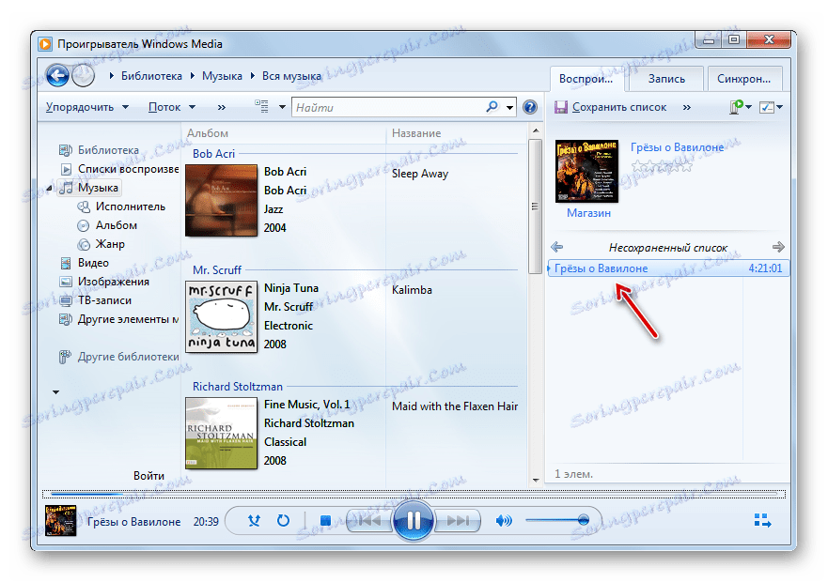The image size is (828, 582).
Task: Click the Грёзы о Вавилоне title link
Action: tap(677, 147)
